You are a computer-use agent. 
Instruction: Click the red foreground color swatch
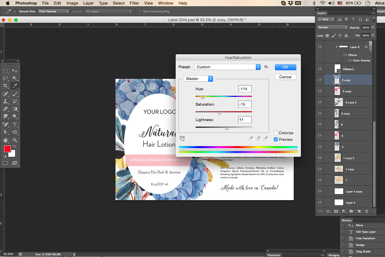pos(7,149)
